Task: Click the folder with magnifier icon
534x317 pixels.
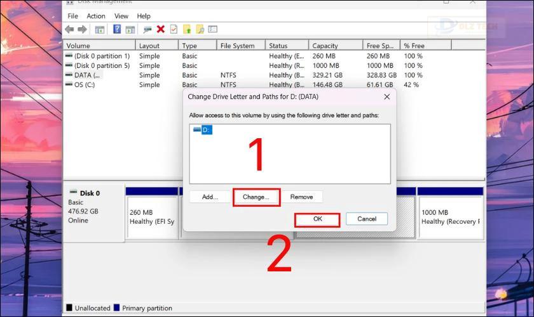Action: pyautogui.click(x=200, y=30)
